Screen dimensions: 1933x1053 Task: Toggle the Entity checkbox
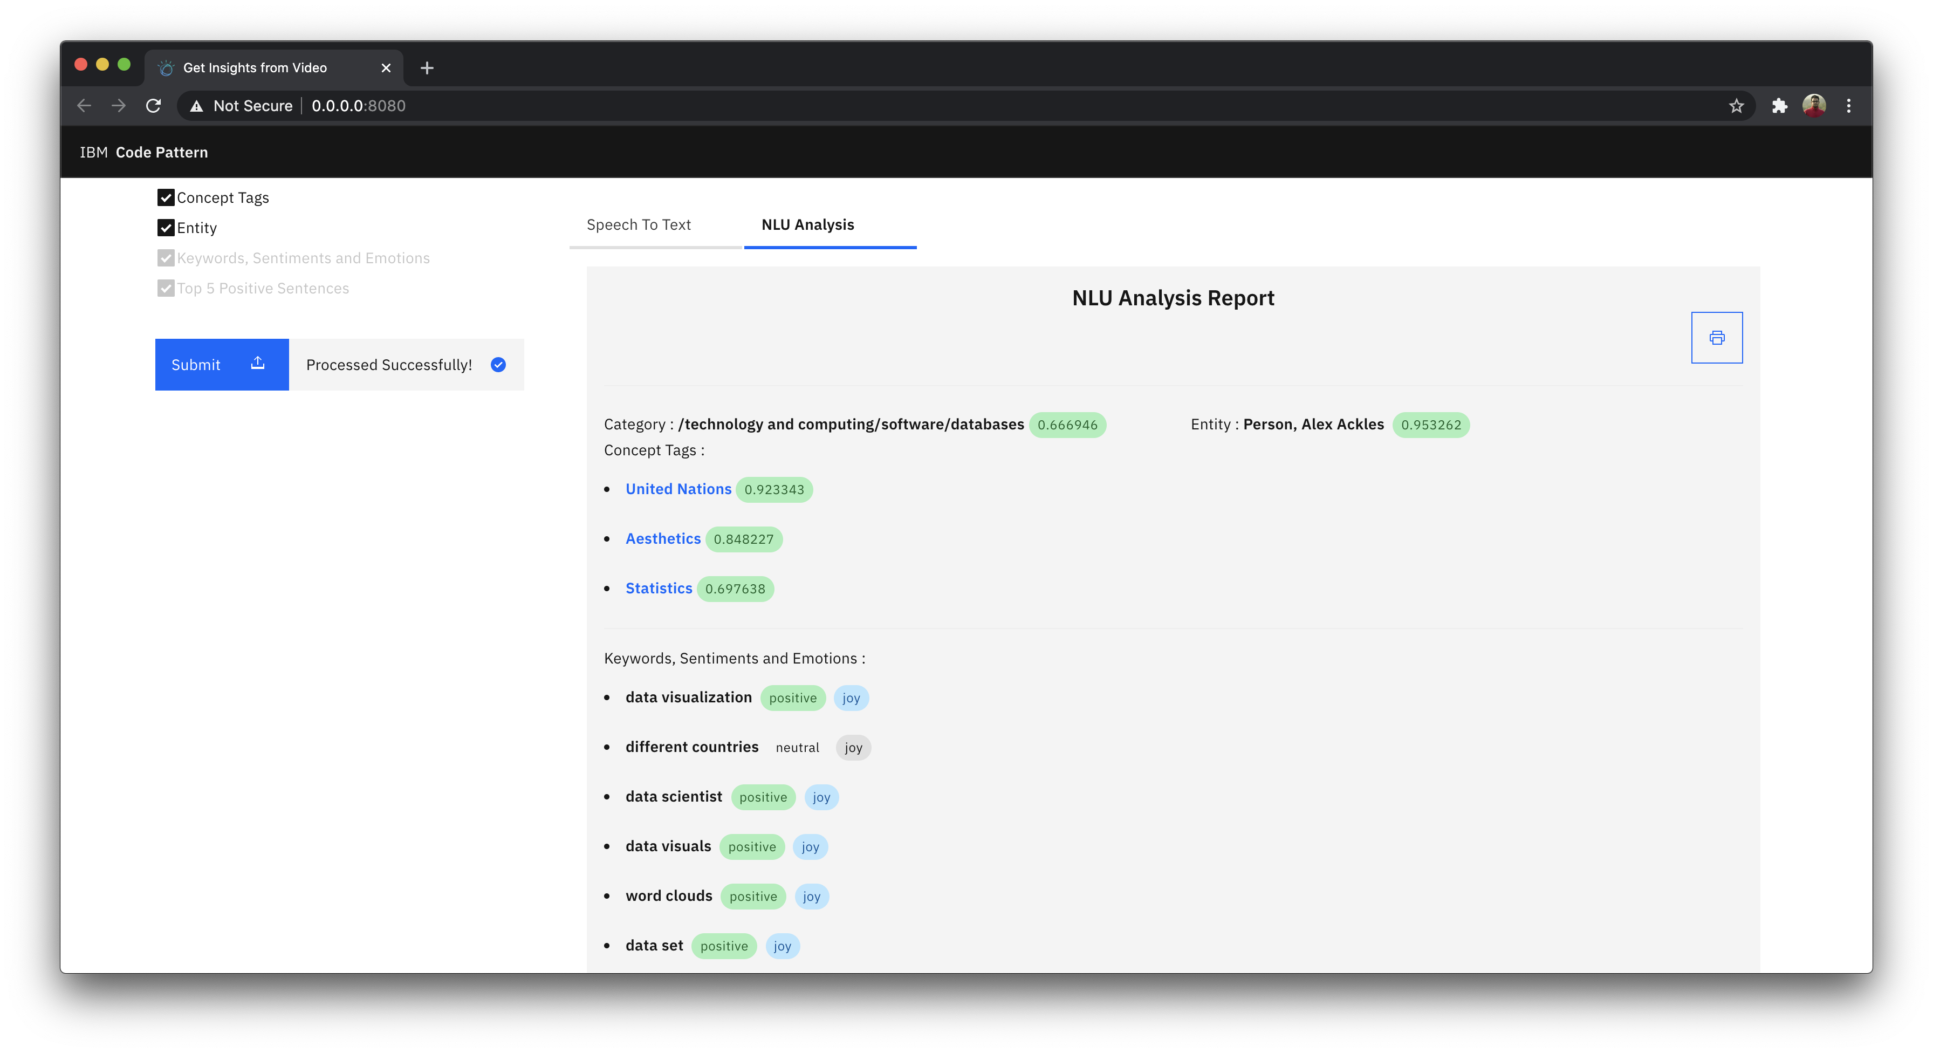166,228
